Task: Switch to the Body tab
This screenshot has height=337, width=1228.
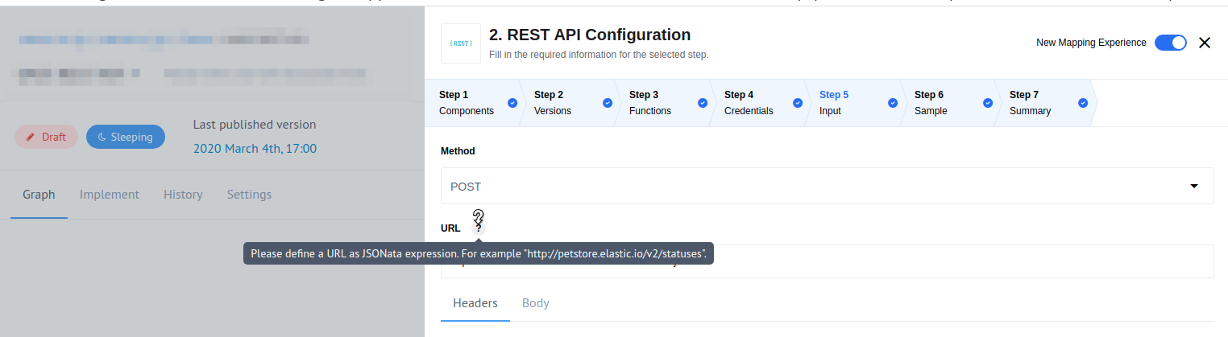Action: point(535,303)
